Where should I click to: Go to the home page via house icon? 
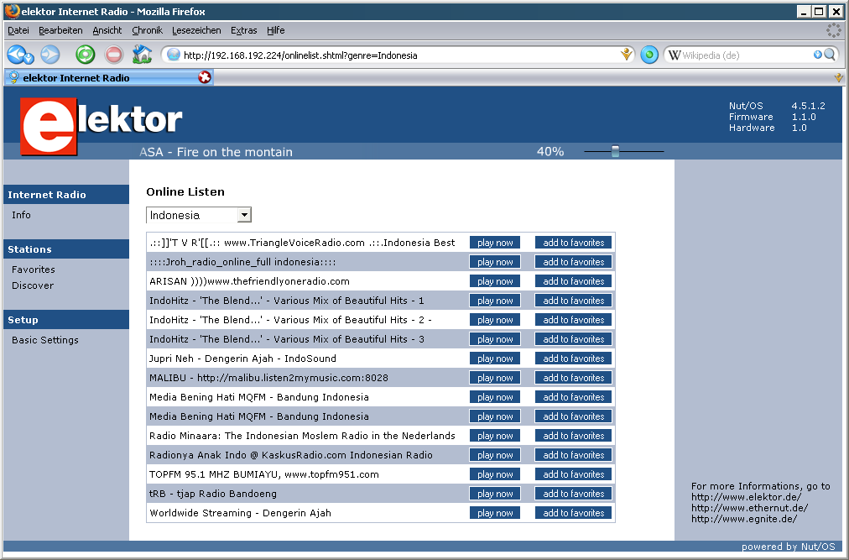click(142, 55)
